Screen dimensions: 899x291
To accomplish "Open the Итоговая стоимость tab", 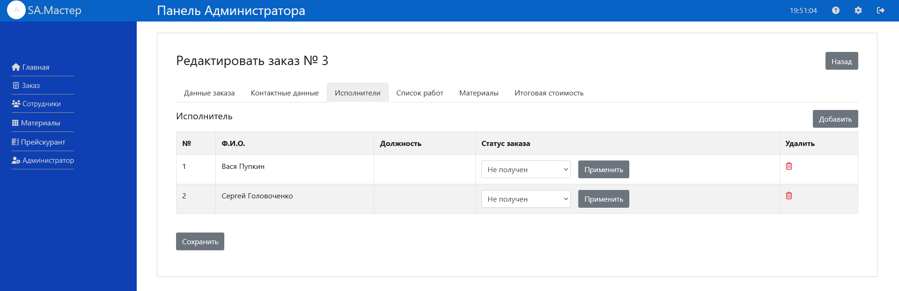I will 549,93.
